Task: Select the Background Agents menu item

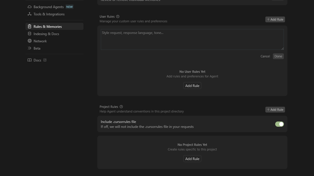Action: coord(48,7)
